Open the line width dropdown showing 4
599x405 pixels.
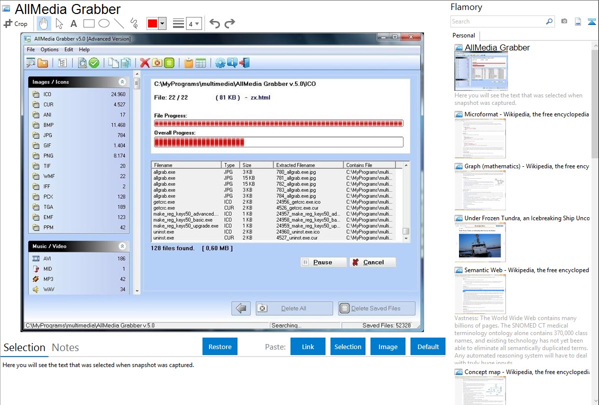pos(194,23)
